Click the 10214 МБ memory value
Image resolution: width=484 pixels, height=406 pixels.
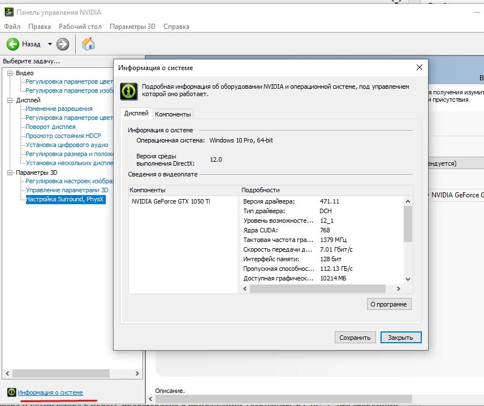click(333, 278)
